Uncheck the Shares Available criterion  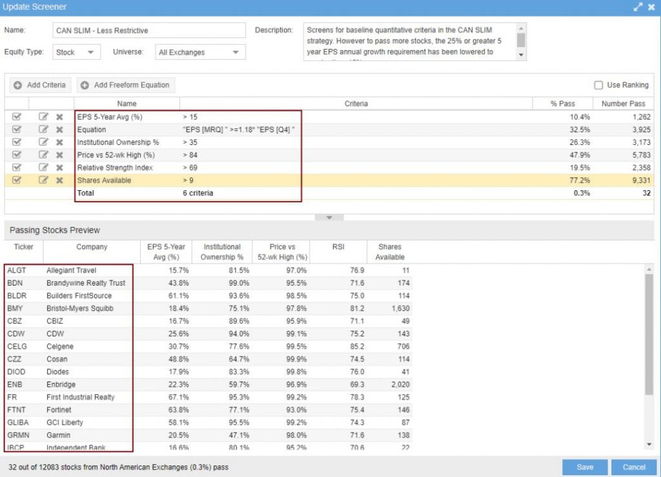(16, 180)
